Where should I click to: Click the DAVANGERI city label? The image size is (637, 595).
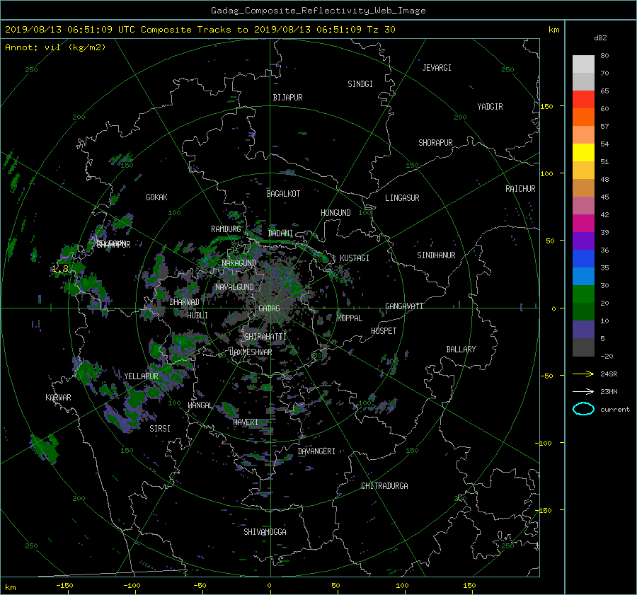coord(316,451)
